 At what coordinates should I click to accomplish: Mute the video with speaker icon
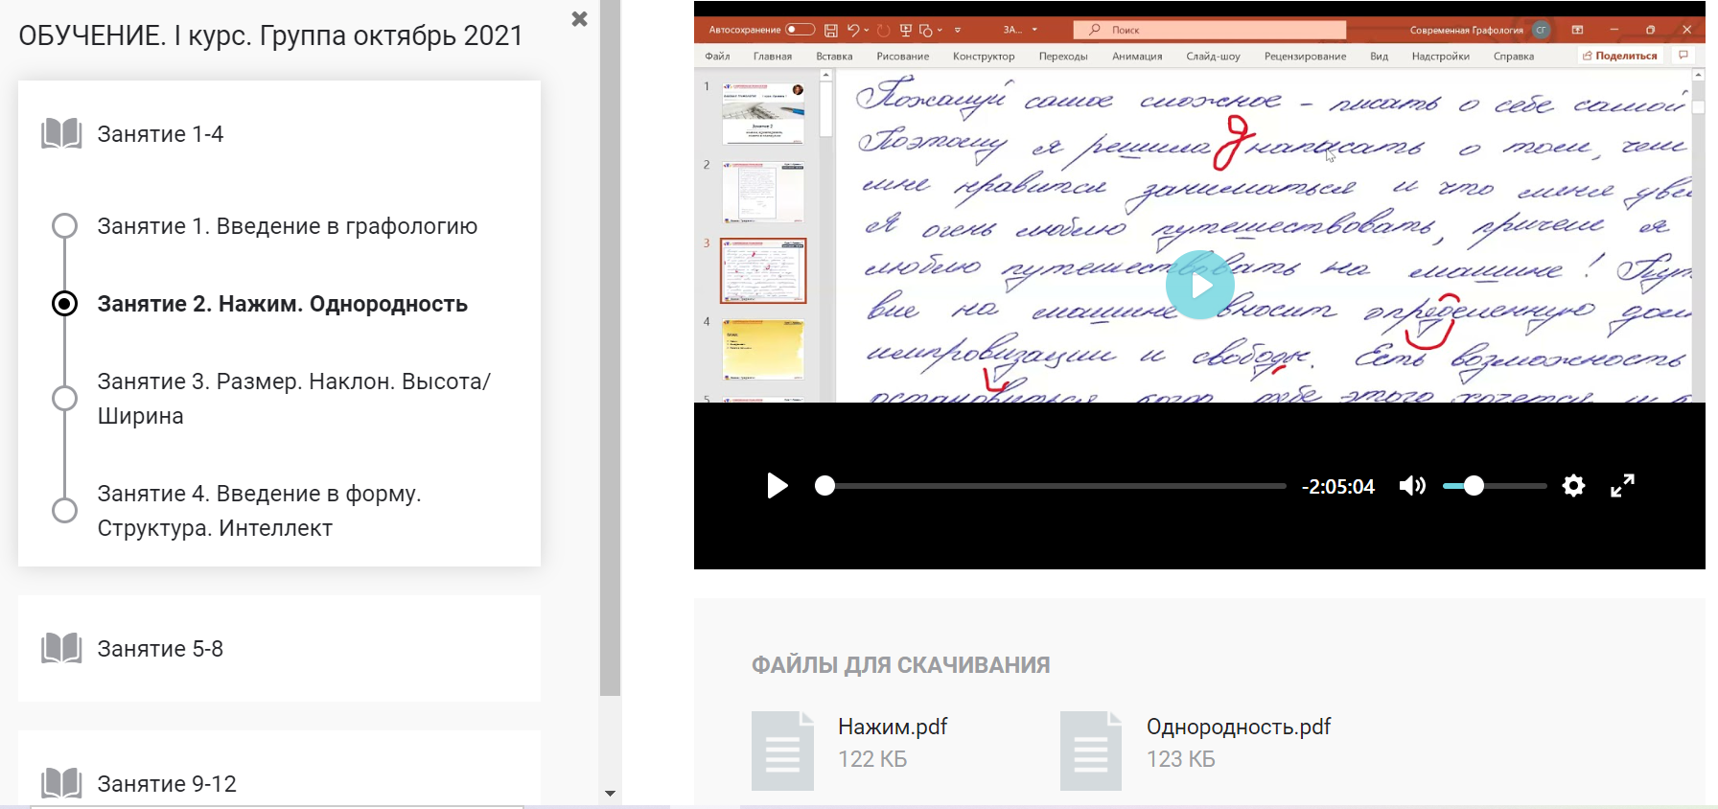click(x=1411, y=486)
